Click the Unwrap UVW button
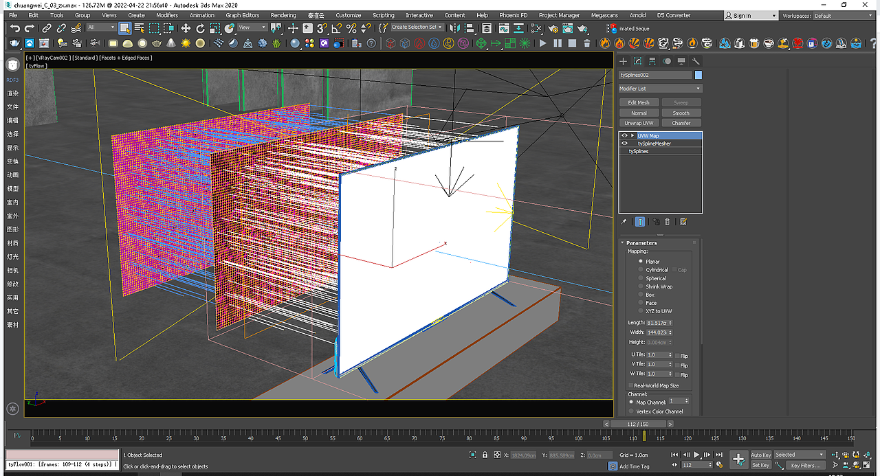This screenshot has height=476, width=880. coord(639,123)
